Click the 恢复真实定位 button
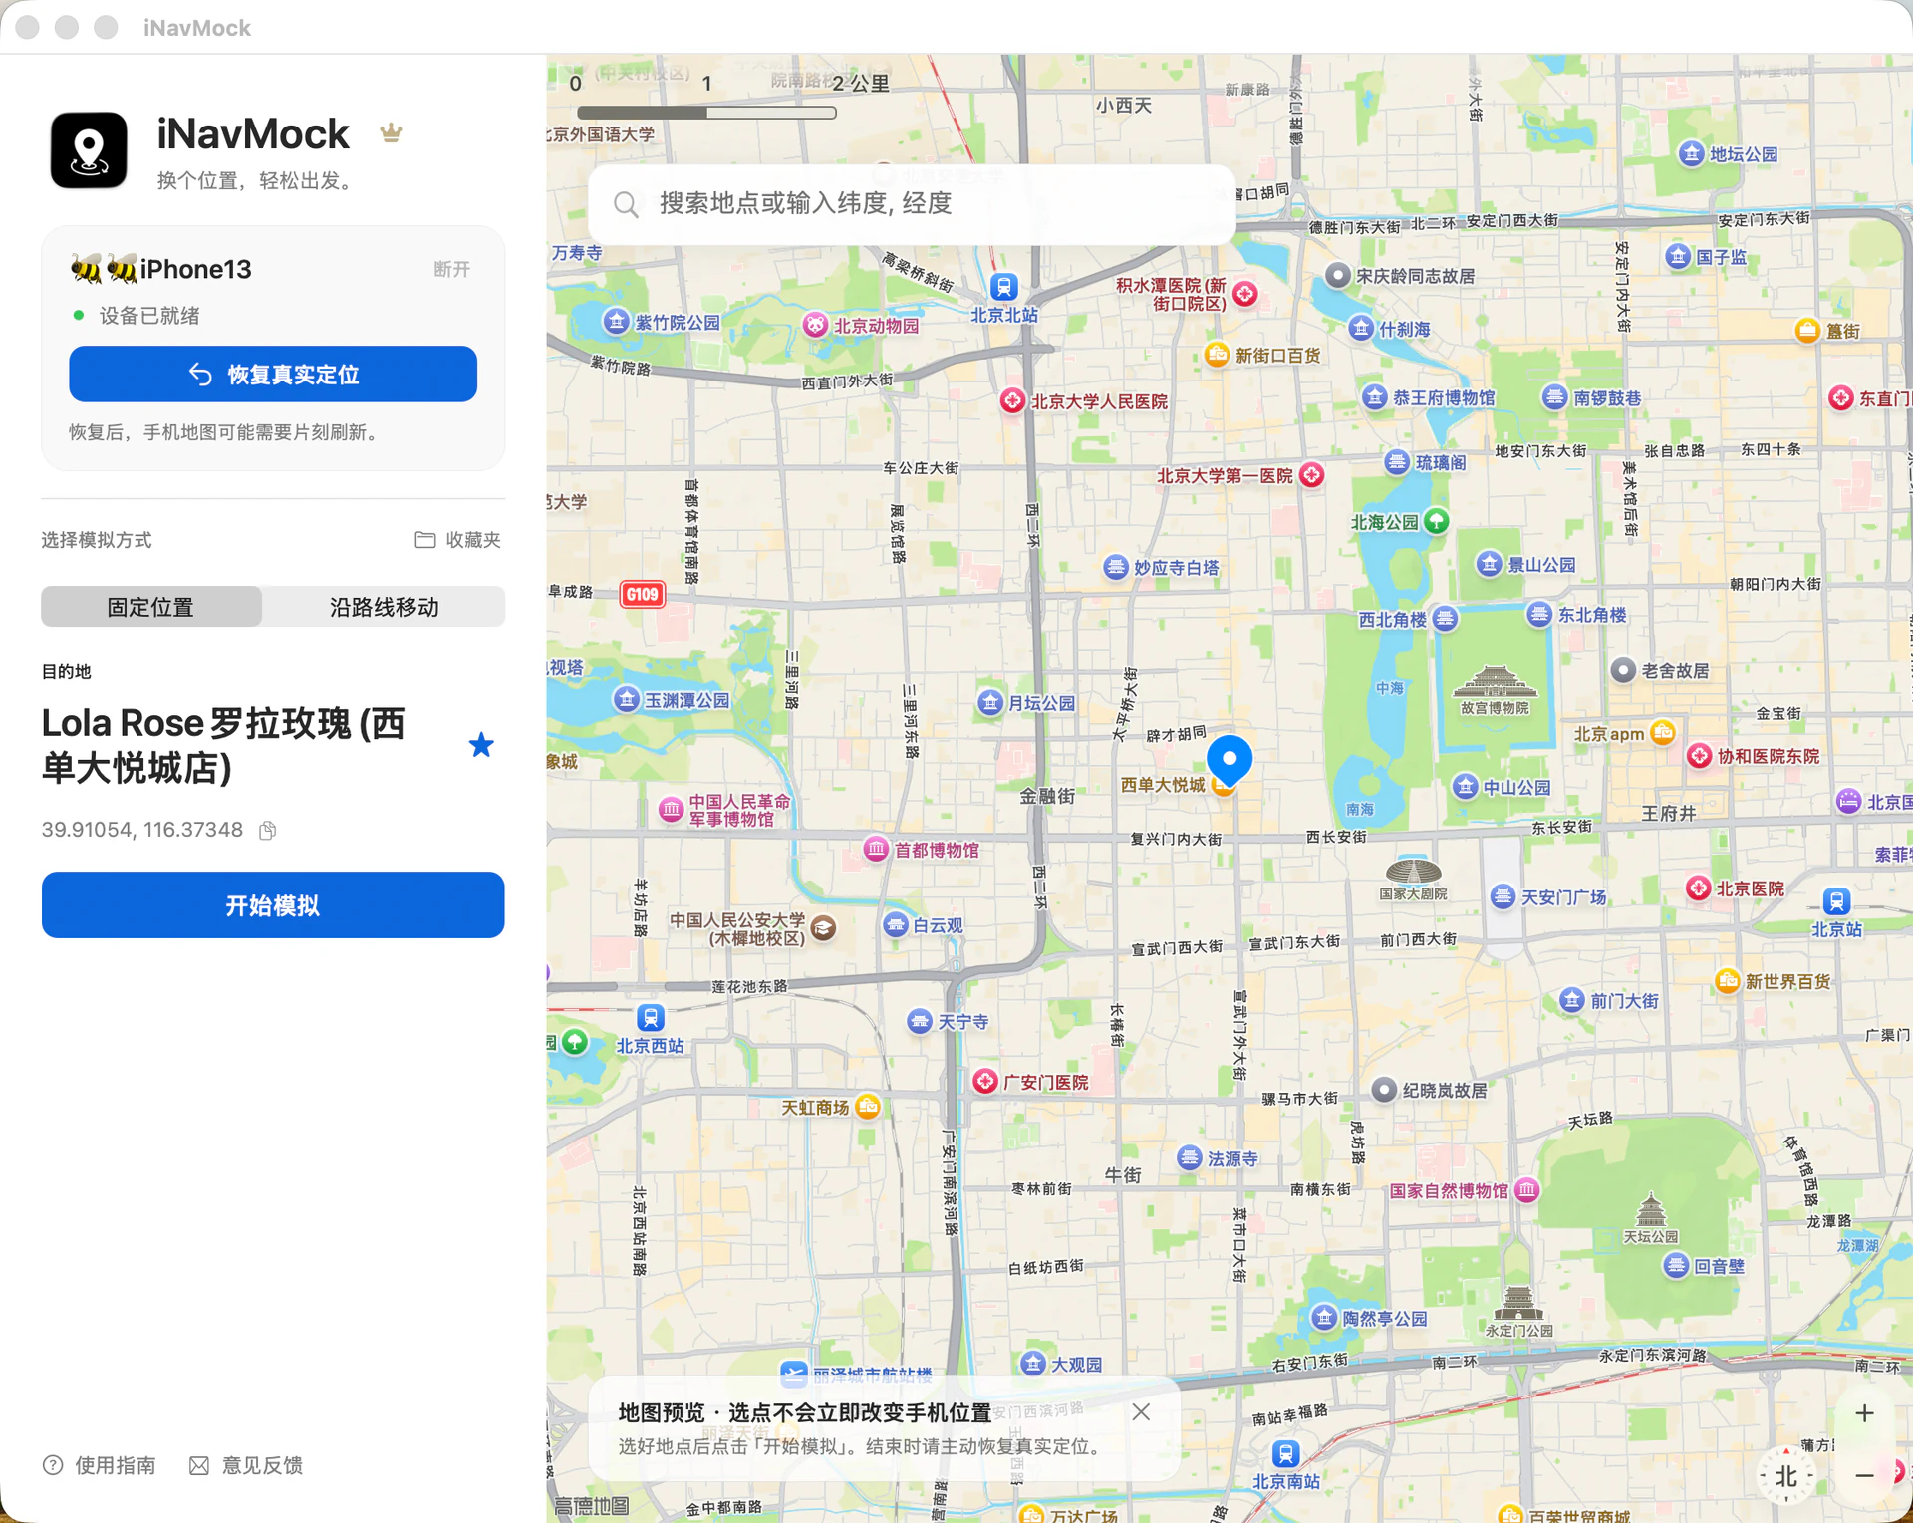The width and height of the screenshot is (1913, 1523). (x=273, y=375)
